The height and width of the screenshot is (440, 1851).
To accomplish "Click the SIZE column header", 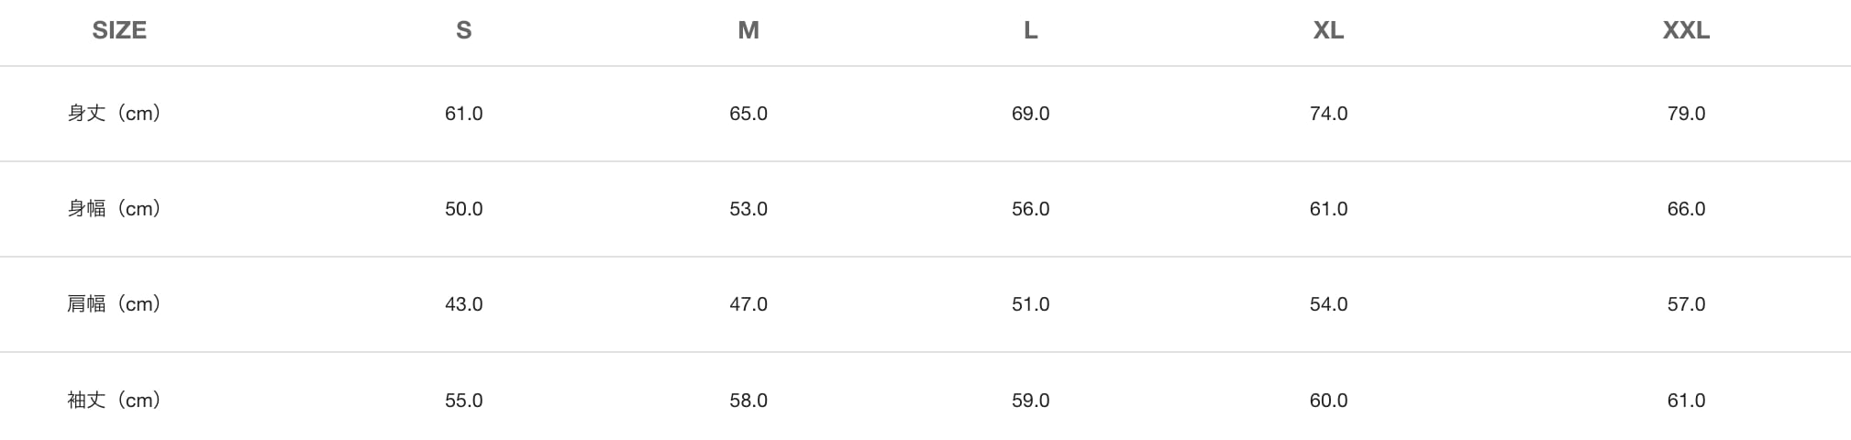I will (x=119, y=30).
